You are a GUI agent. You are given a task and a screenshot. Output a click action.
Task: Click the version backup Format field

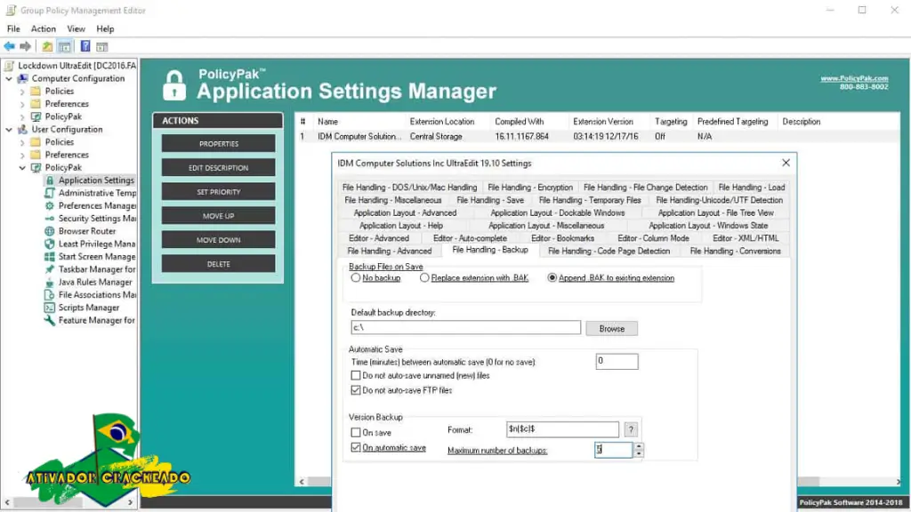tap(562, 429)
